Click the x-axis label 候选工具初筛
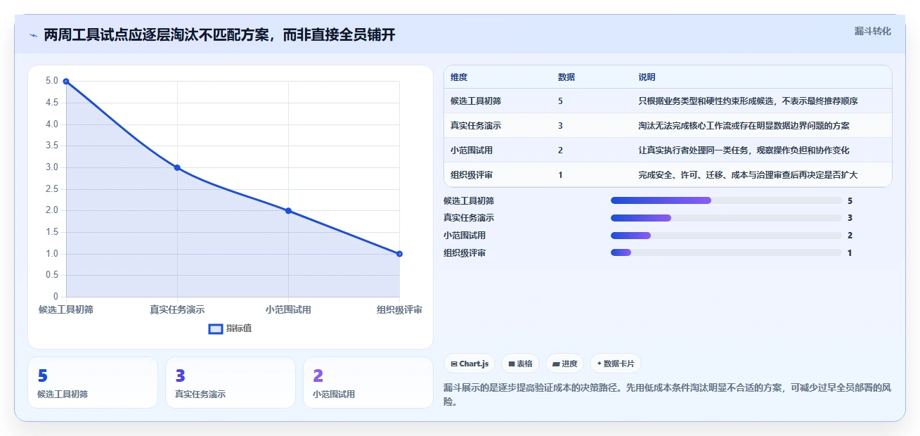 (66, 309)
